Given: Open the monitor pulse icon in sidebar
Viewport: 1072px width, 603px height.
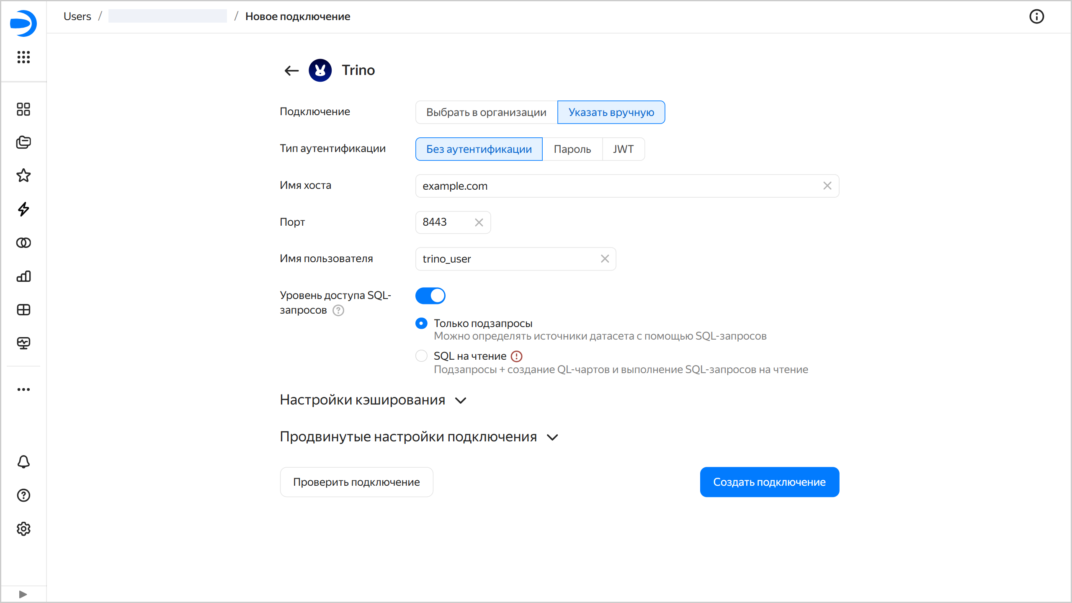Looking at the screenshot, I should point(23,343).
